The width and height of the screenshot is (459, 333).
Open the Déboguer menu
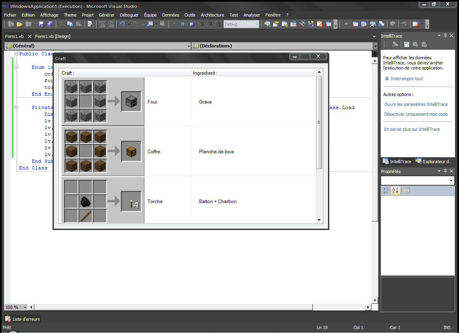pos(129,15)
